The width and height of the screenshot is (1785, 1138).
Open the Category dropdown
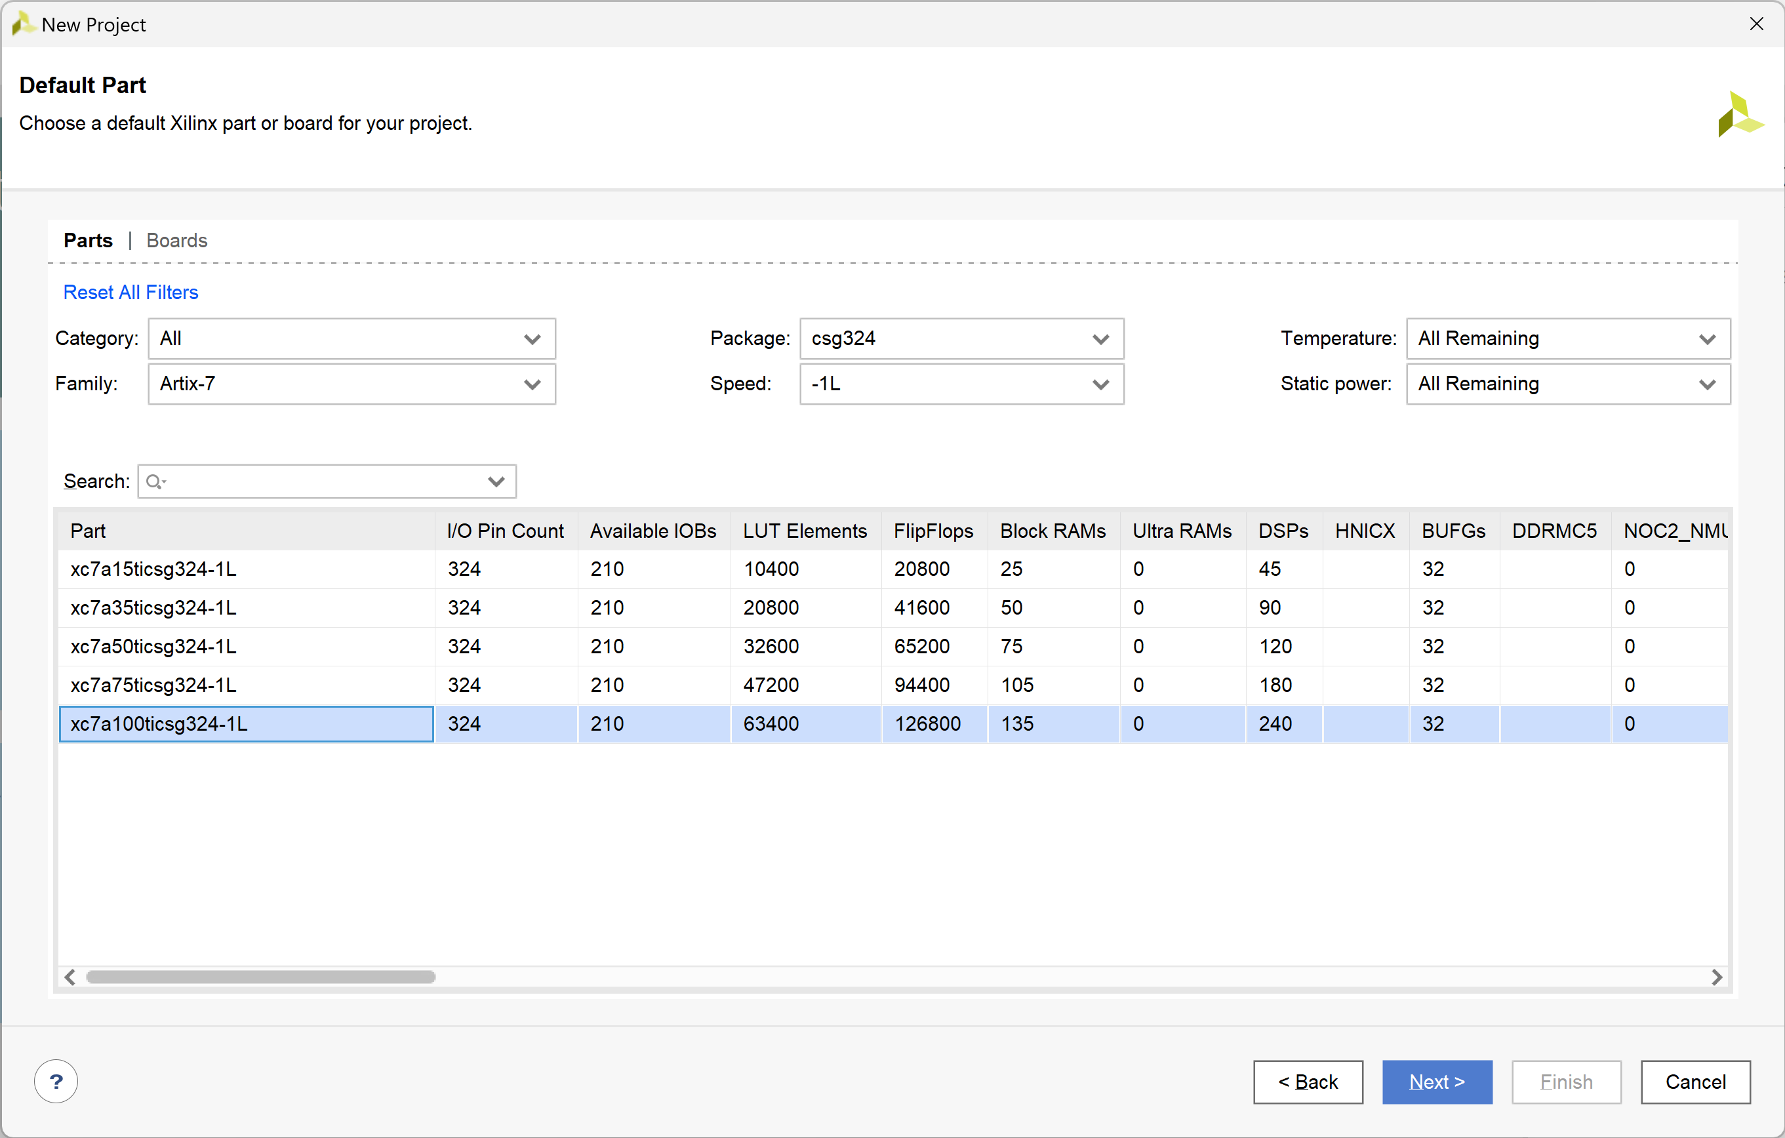tap(351, 339)
